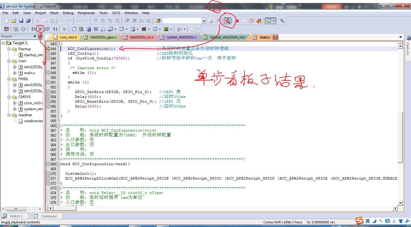
Task: Open the editor tabs list dropdown arrow
Action: [400, 37]
